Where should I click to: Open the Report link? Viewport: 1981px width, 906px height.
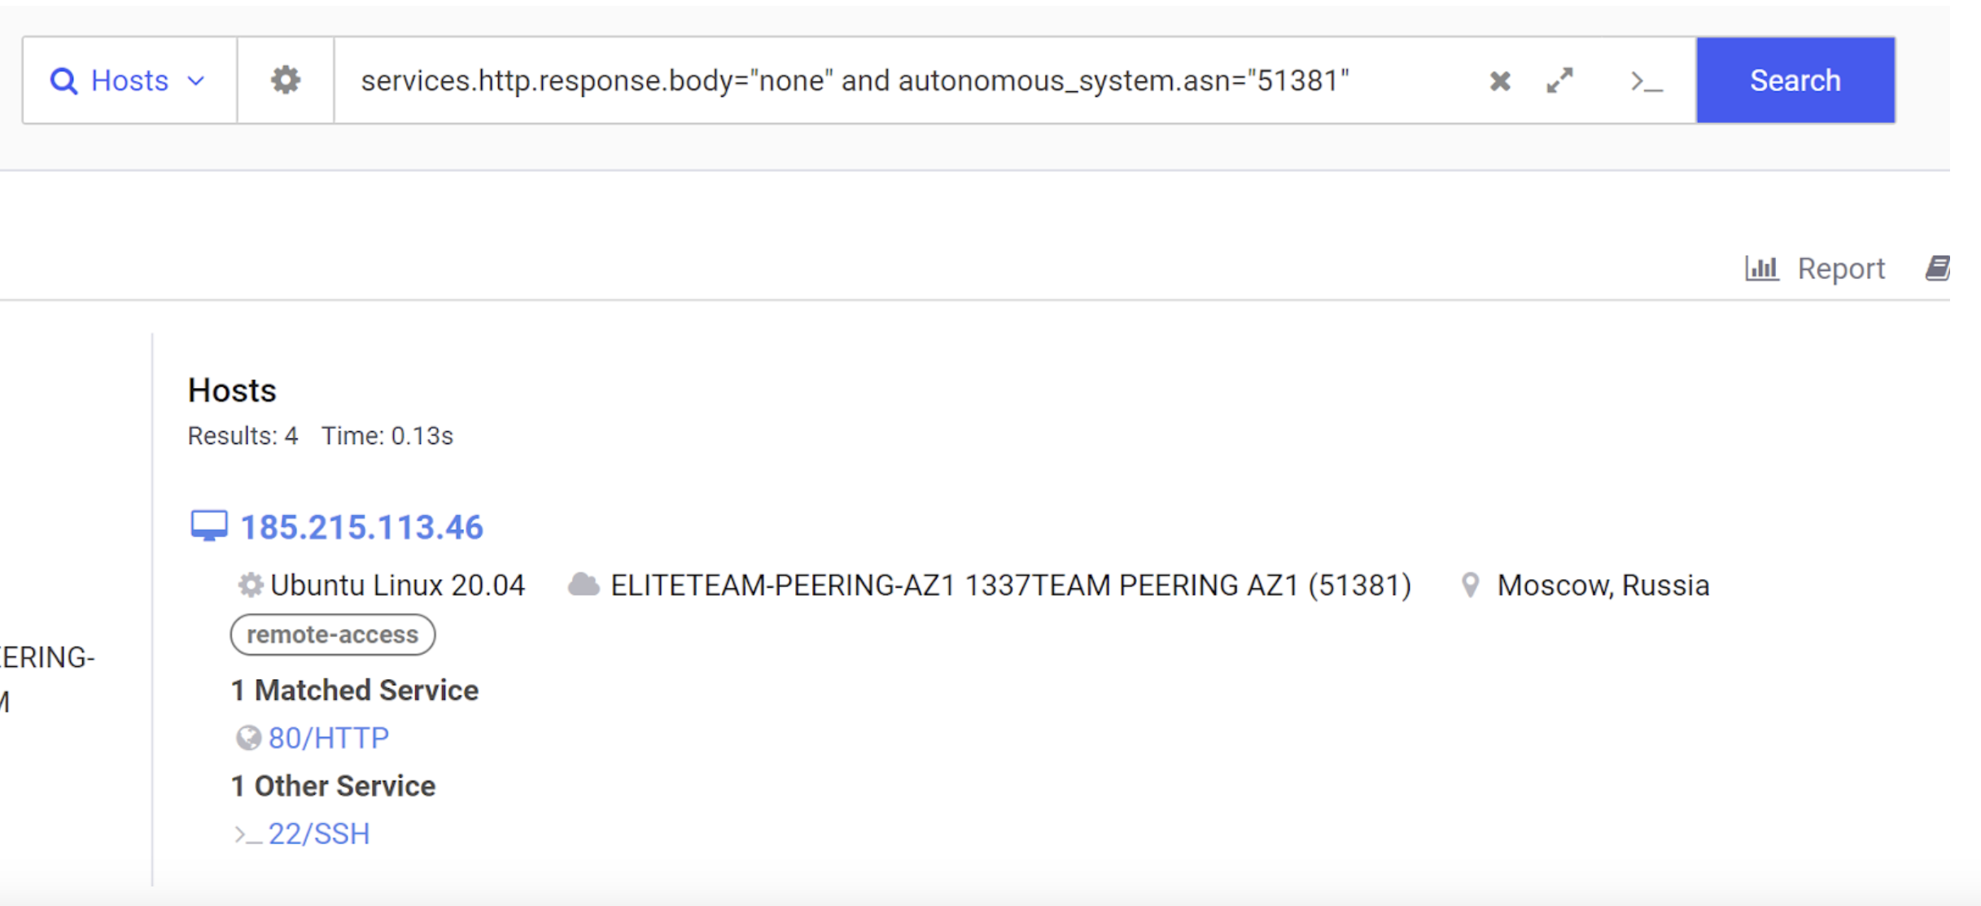click(1840, 268)
